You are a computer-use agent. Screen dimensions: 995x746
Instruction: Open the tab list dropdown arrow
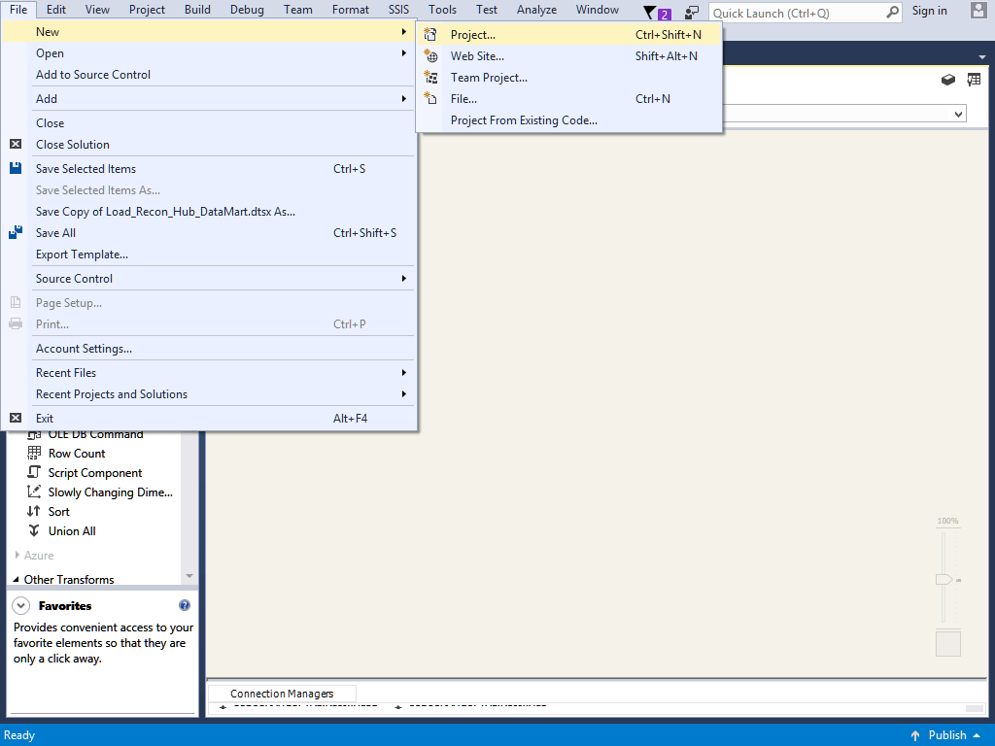coord(982,57)
